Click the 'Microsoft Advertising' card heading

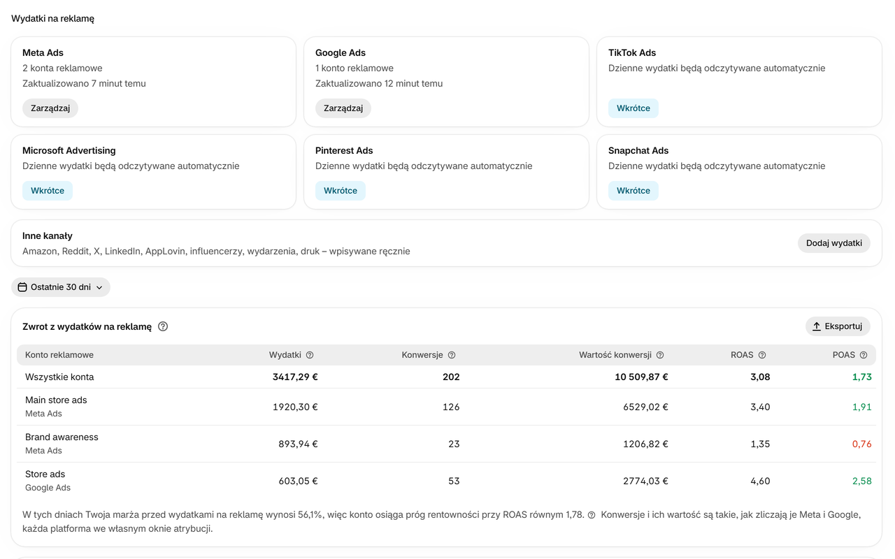pyautogui.click(x=69, y=150)
